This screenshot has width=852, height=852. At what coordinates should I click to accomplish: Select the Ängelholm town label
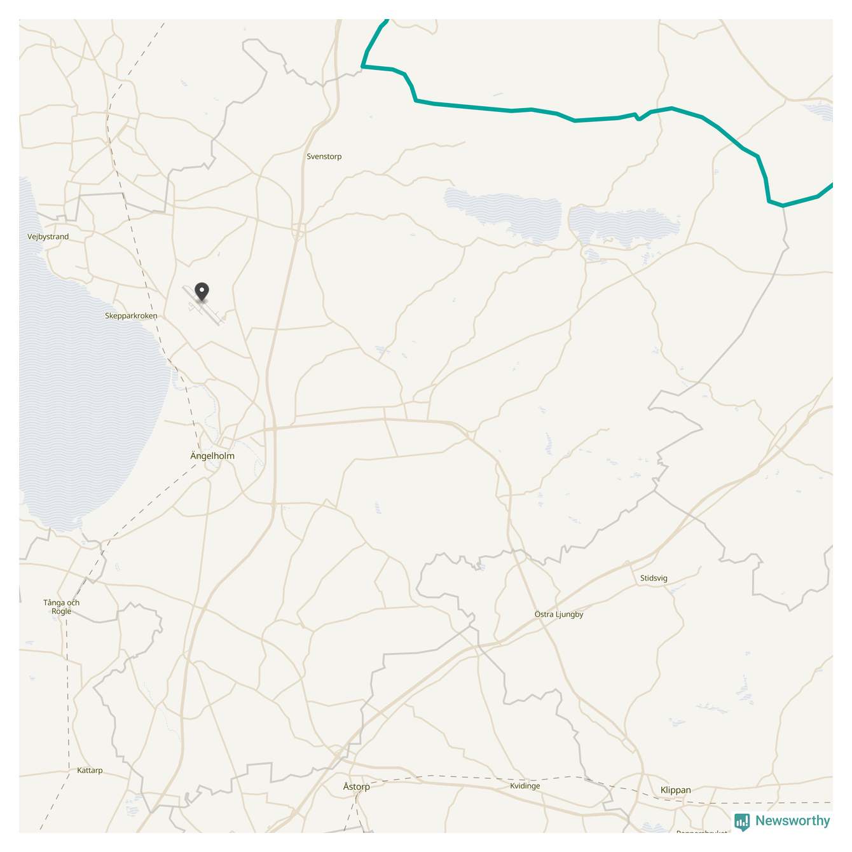(x=212, y=456)
